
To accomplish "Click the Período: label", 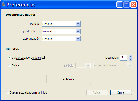I will 35,24.
